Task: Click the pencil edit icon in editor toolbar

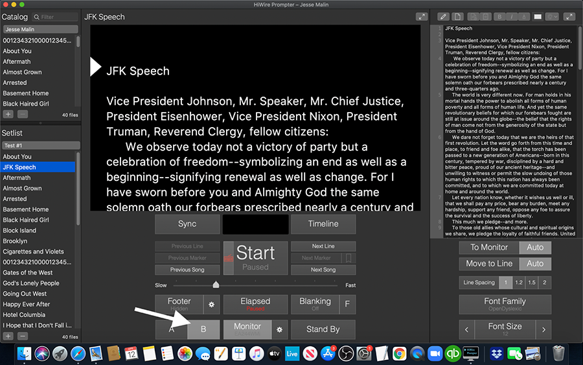Action: click(443, 17)
